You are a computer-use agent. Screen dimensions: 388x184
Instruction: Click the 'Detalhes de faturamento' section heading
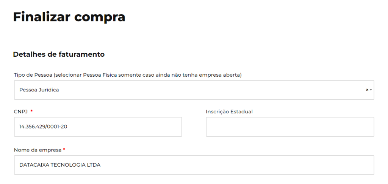click(59, 54)
